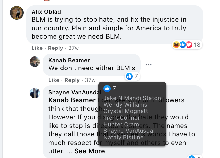Screen dimensions: 220x158
Task: Click the 37w timestamp on Alix's comment
Action: 74,48
